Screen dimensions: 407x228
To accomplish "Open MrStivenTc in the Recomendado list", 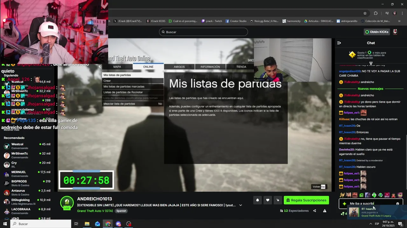I will pos(27,155).
